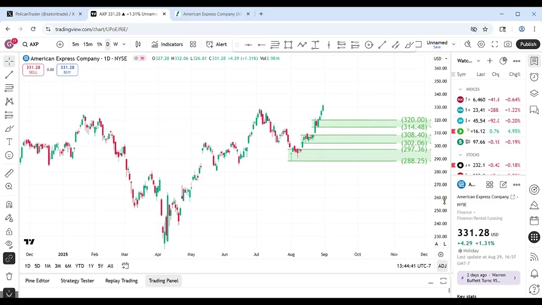
Task: Enter fullscreen mode
Action: (x=495, y=44)
